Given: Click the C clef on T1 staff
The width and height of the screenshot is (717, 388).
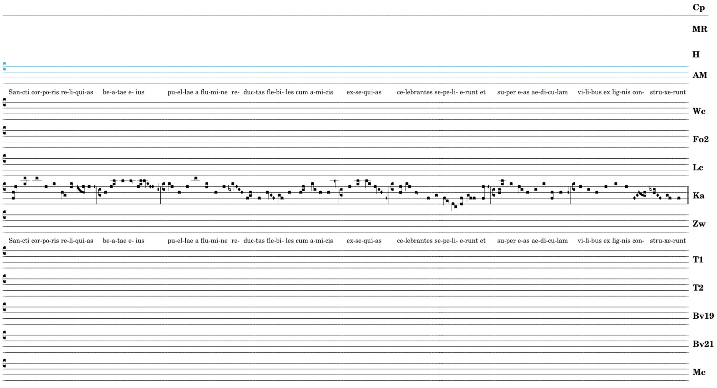Looking at the screenshot, I should 4,250.
